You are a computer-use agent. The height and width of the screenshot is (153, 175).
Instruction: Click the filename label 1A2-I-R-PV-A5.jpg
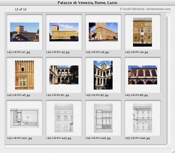[18, 95]
